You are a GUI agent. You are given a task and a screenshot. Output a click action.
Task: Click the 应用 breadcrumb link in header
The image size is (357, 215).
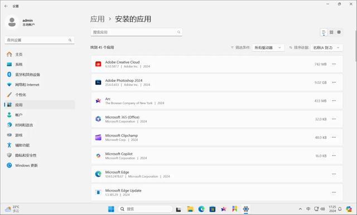pos(98,19)
